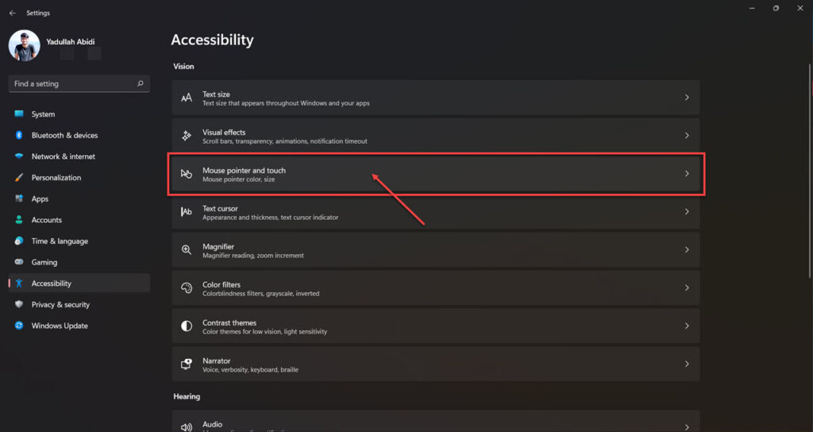Click the back arrow beside Settings
813x432 pixels.
(x=13, y=13)
